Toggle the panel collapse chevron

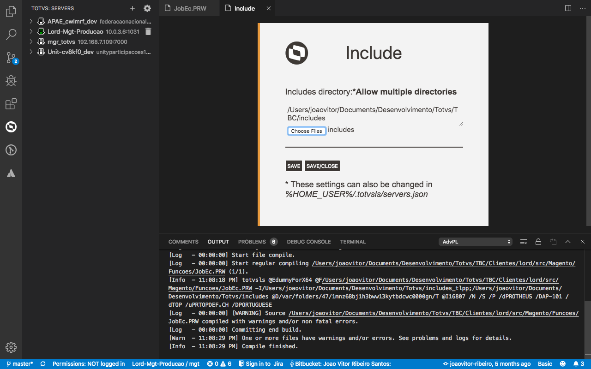[567, 241]
